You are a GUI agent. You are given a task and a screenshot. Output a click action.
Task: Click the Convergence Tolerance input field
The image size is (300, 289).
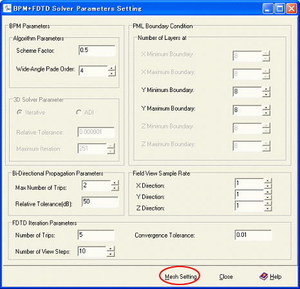point(253,235)
